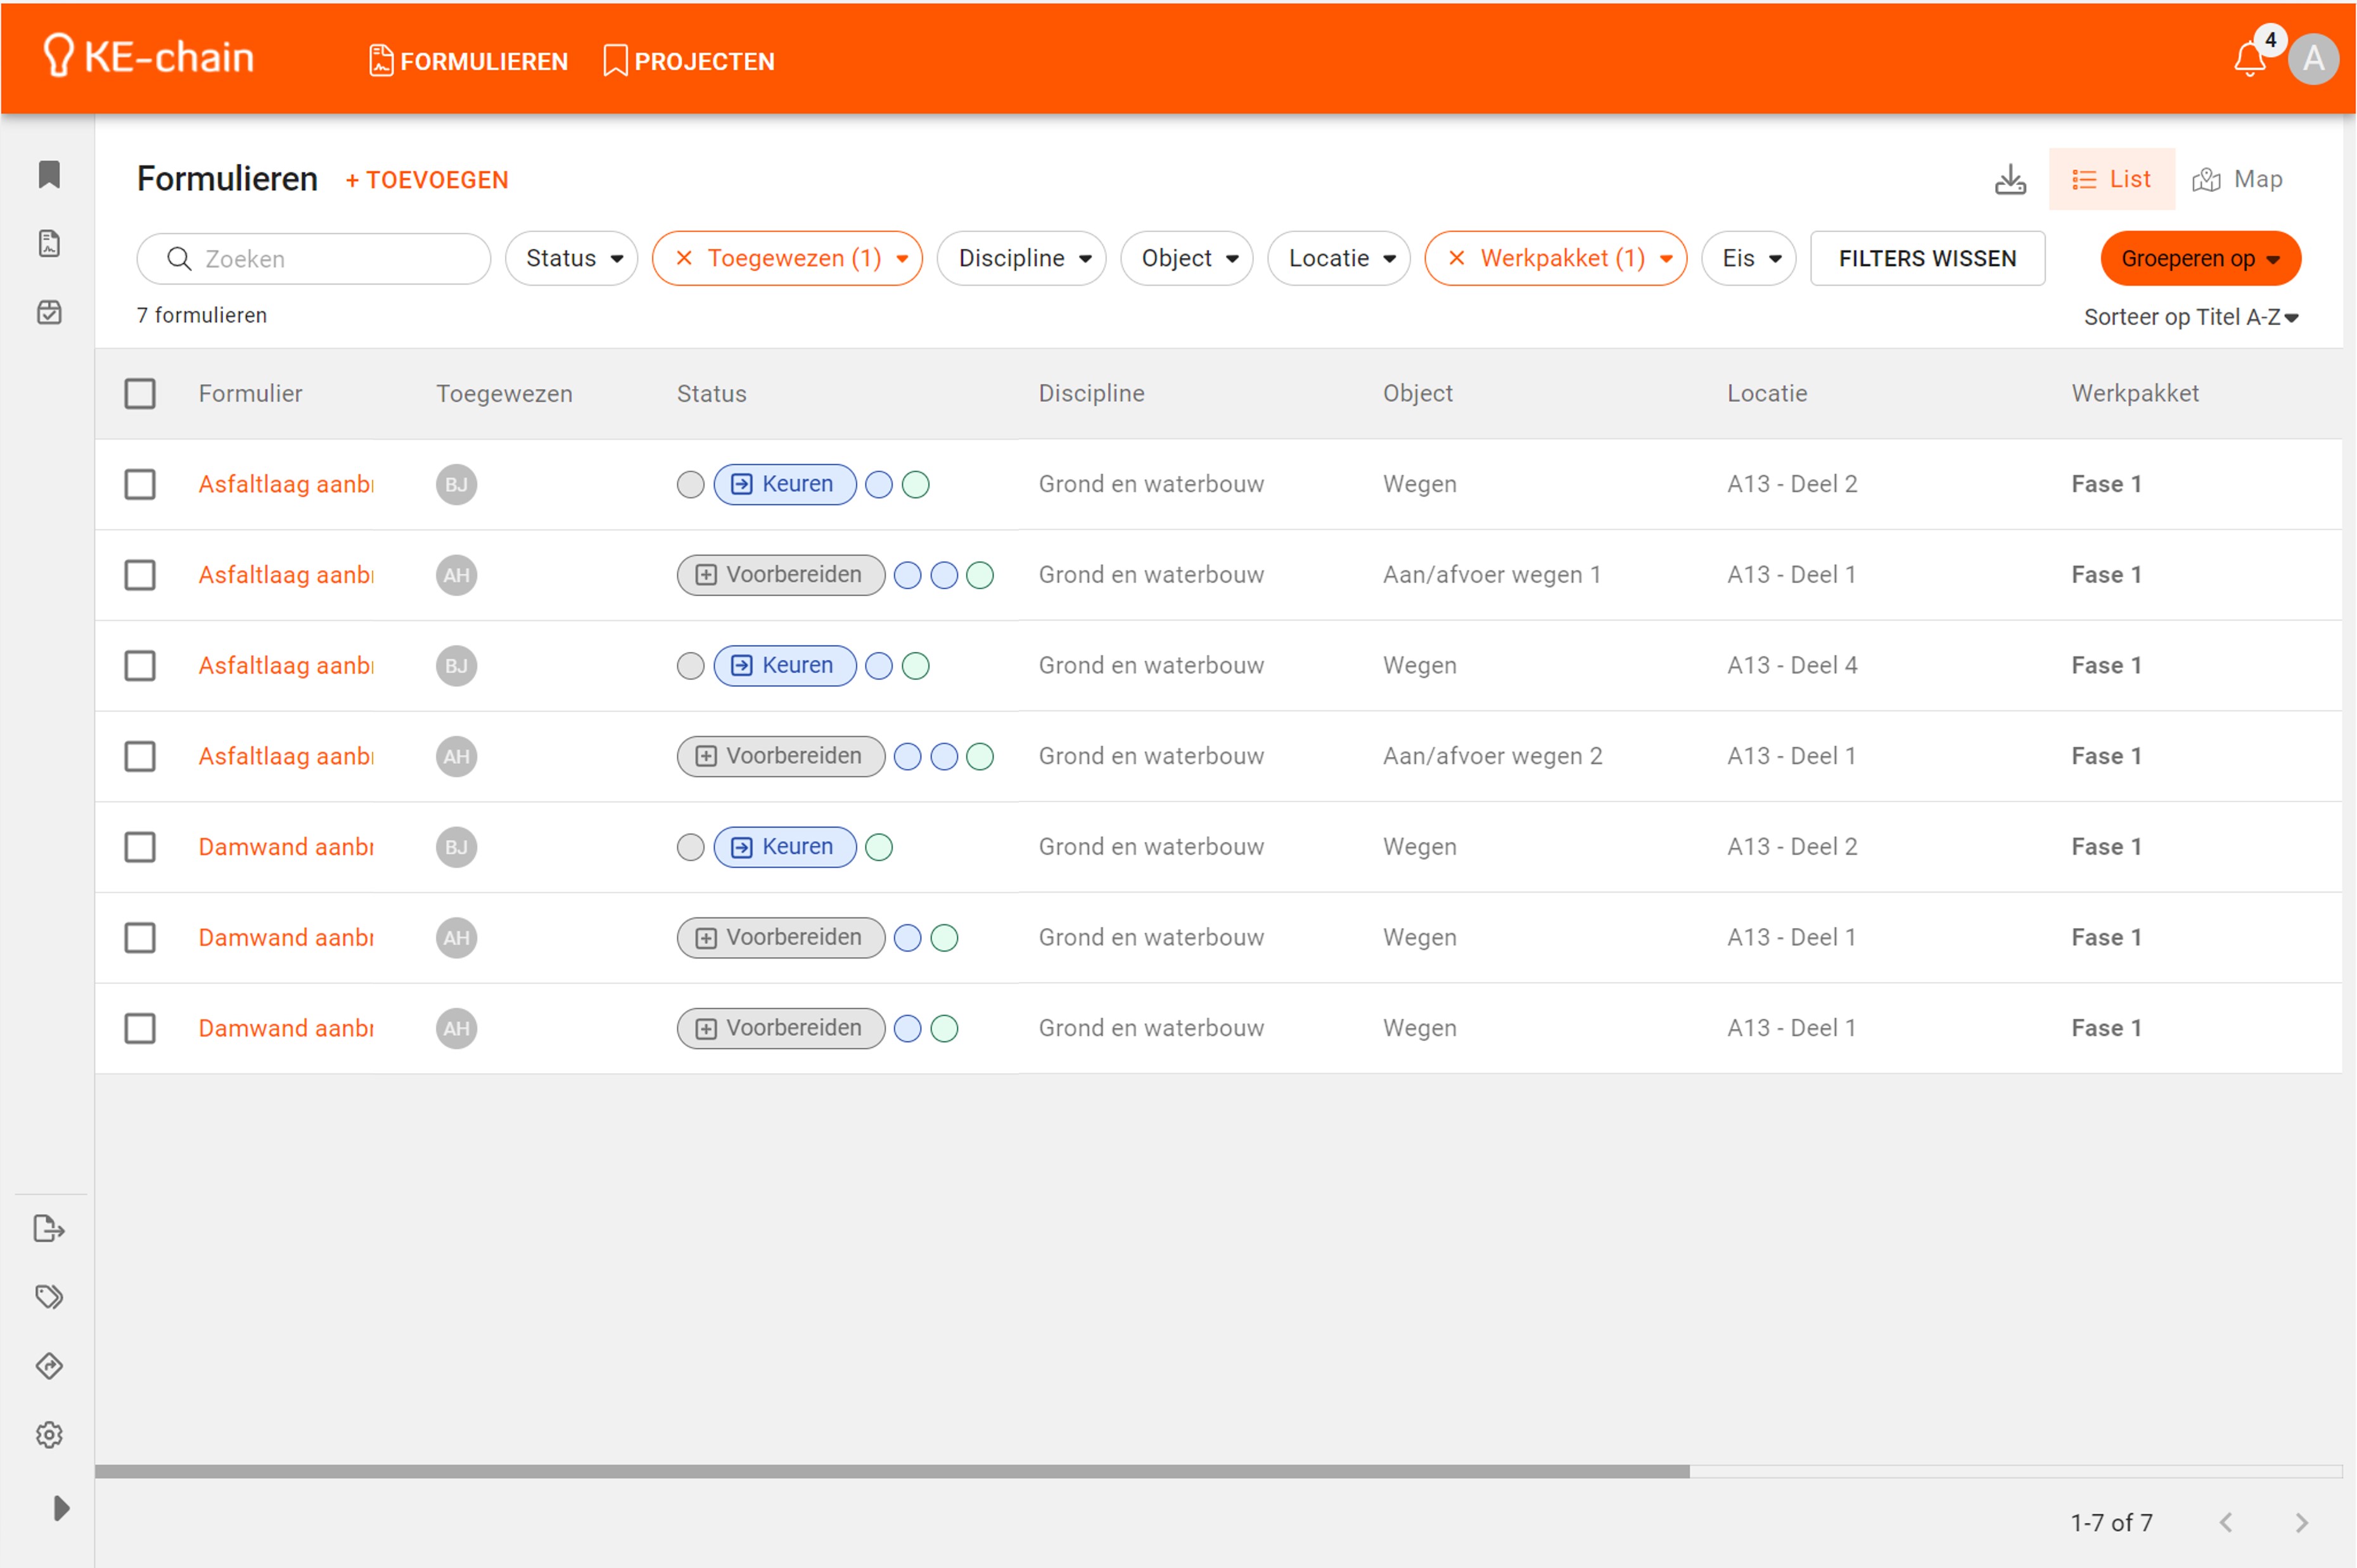Expand the Groeperen op dropdown
This screenshot has height=1568, width=2357.
[x=2199, y=258]
